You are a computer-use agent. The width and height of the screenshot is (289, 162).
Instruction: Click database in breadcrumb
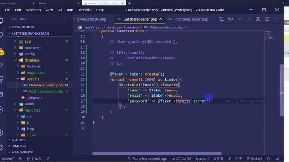tap(114, 27)
